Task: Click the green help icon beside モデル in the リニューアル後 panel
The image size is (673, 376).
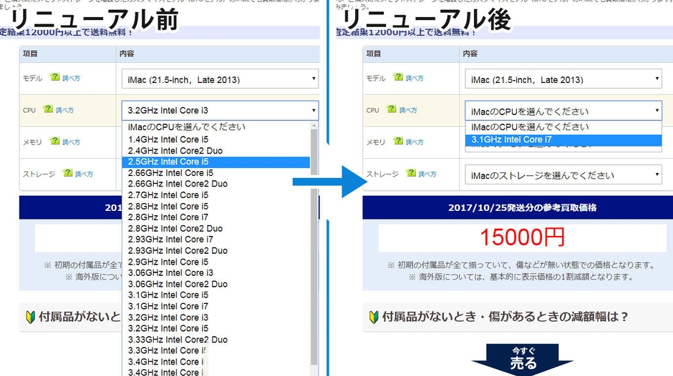Action: [x=399, y=77]
